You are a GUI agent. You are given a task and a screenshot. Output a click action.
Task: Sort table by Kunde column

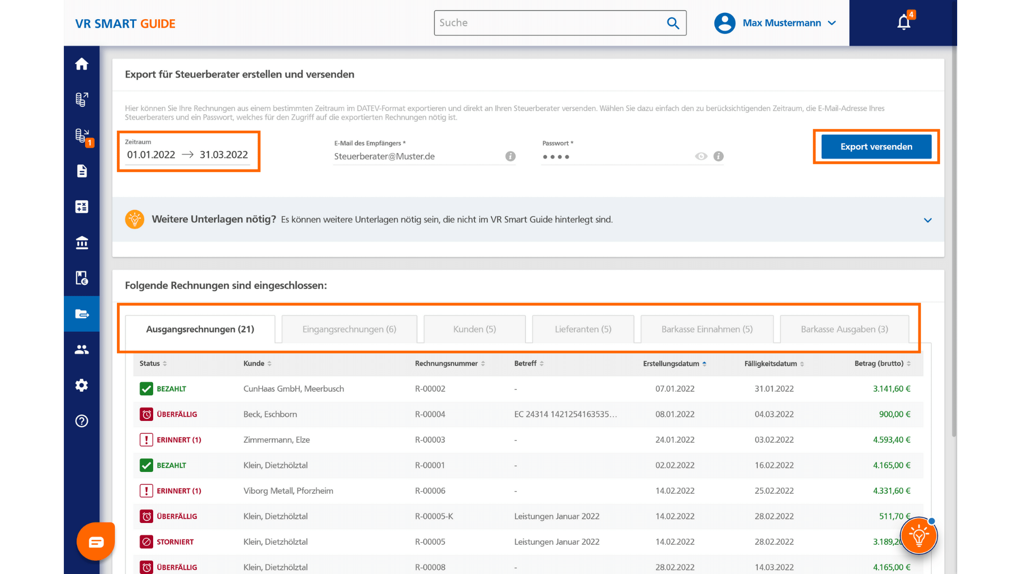[257, 364]
